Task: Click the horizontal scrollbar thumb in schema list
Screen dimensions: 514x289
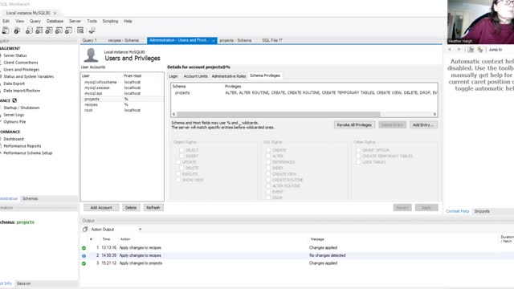Action: [279, 114]
